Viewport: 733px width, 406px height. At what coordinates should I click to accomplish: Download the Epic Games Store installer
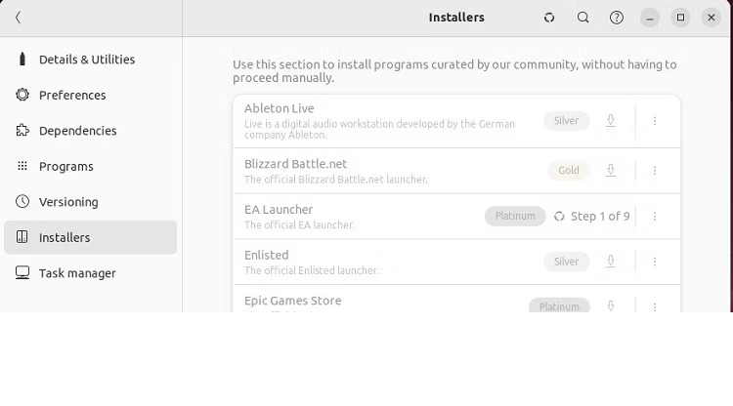tap(611, 305)
